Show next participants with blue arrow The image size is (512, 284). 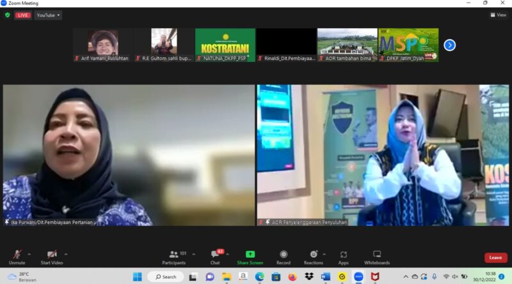coord(449,45)
